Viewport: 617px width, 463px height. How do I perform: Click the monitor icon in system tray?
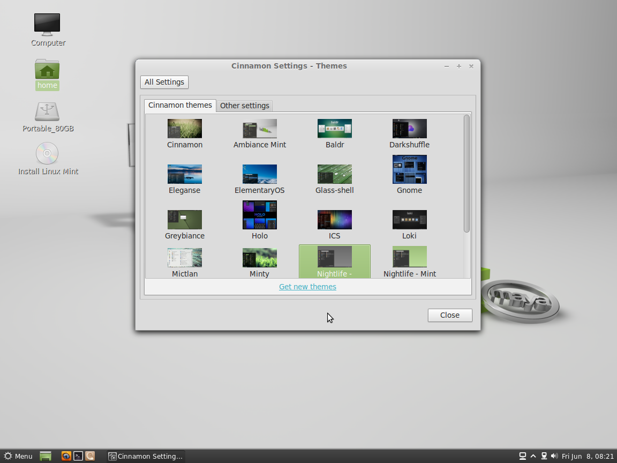pyautogui.click(x=523, y=456)
